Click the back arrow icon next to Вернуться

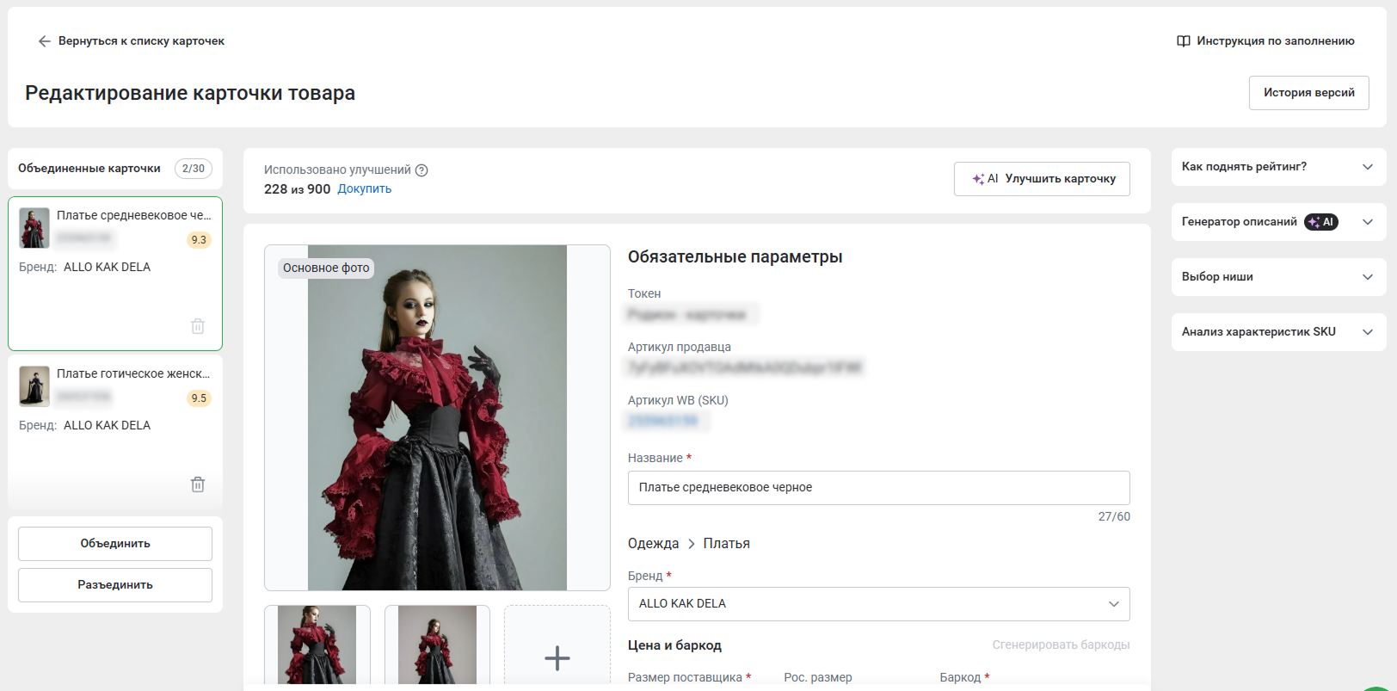(45, 41)
